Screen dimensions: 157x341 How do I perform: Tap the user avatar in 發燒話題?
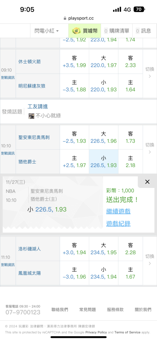(32, 116)
